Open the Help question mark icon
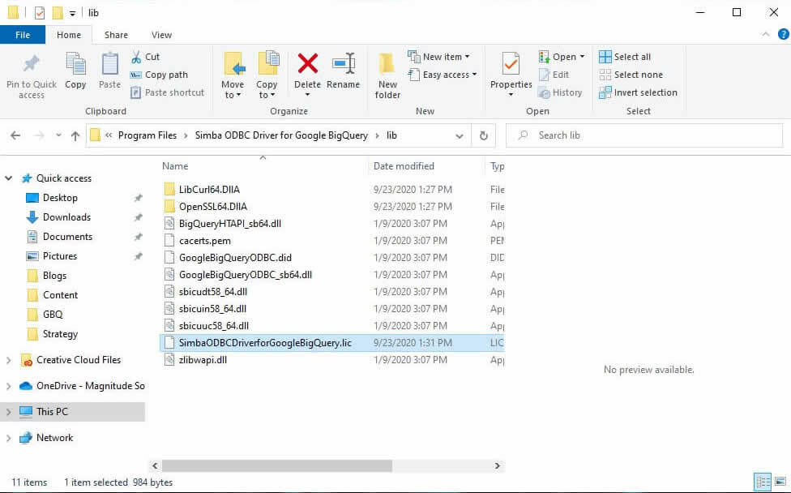The image size is (791, 493). [784, 34]
